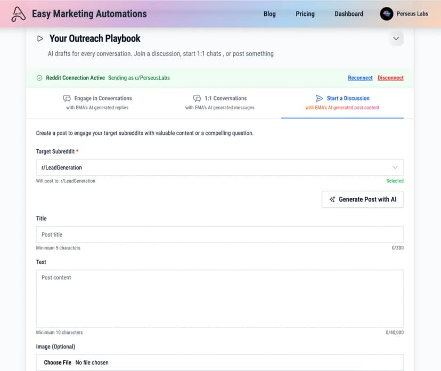Screen dimensions: 441x371
Task: Click the Easy Marketing Automations logo icon
Action: [x=19, y=14]
